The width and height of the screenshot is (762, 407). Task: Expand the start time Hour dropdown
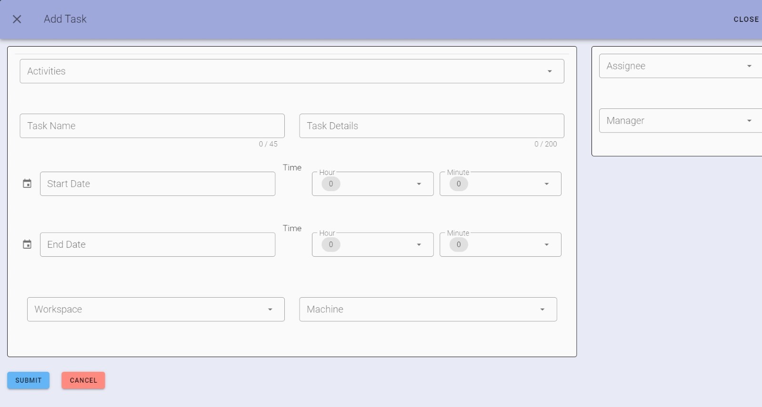pos(419,184)
